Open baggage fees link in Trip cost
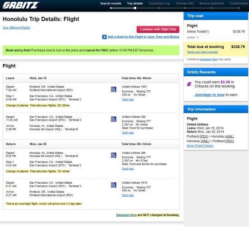Viewport: 249px width, 227px height. pyautogui.click(x=209, y=60)
